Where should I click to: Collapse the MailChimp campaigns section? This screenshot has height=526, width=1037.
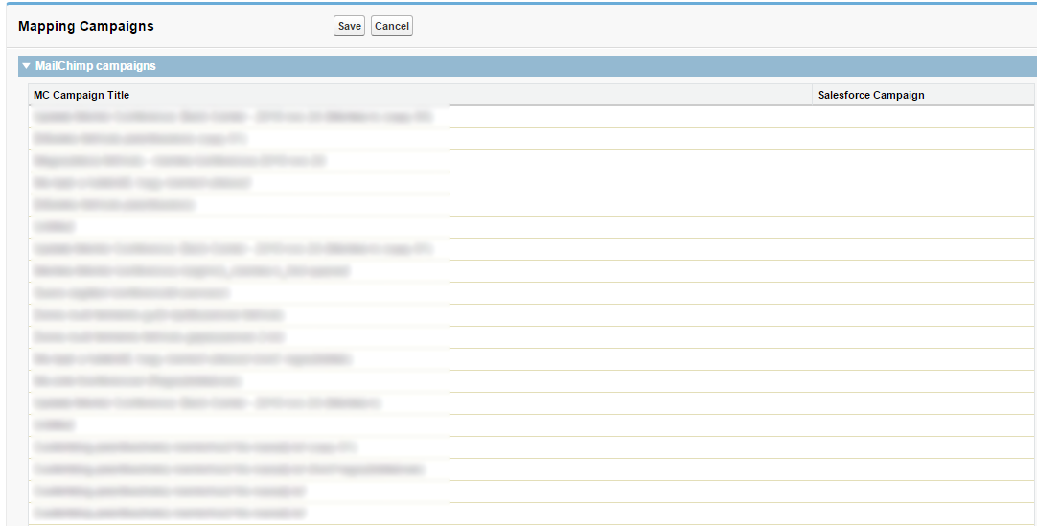point(27,66)
